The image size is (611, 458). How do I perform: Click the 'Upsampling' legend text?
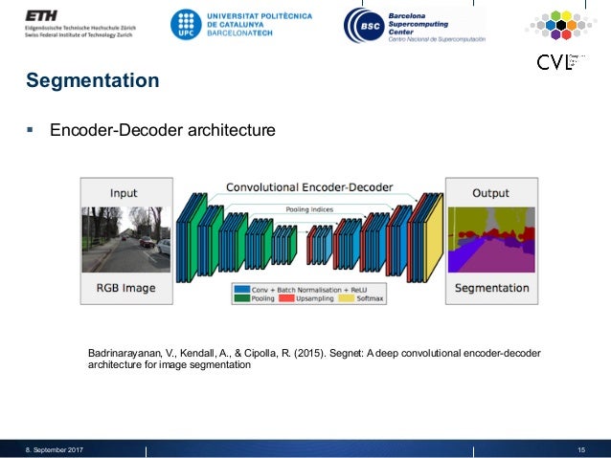(x=315, y=298)
